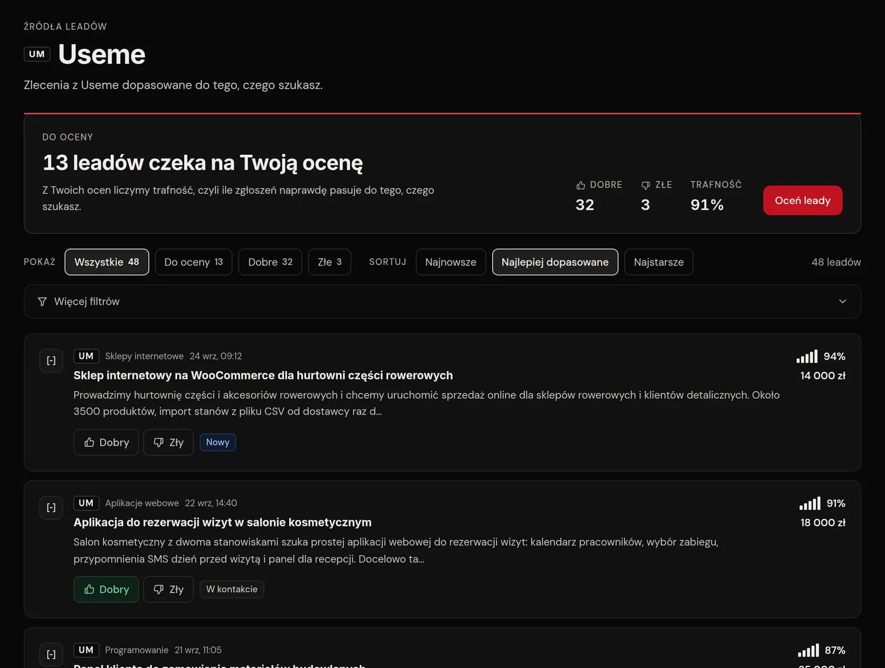Click the thumbs-down icon above ZŁE count
Image resolution: width=885 pixels, height=668 pixels.
pos(645,185)
